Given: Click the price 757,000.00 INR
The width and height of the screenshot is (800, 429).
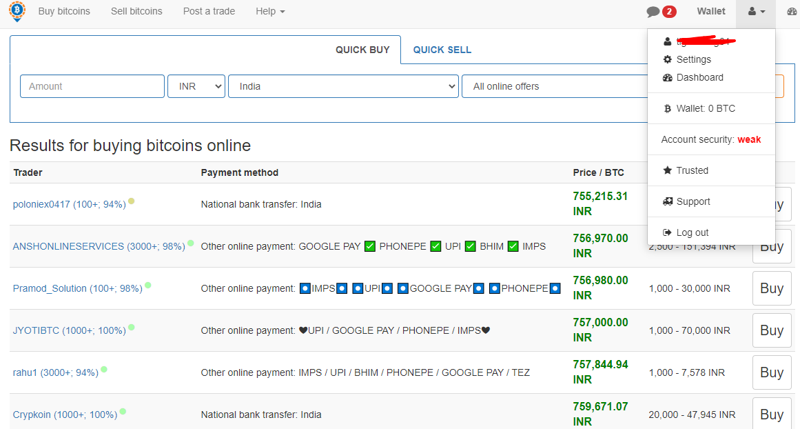Looking at the screenshot, I should (x=600, y=330).
